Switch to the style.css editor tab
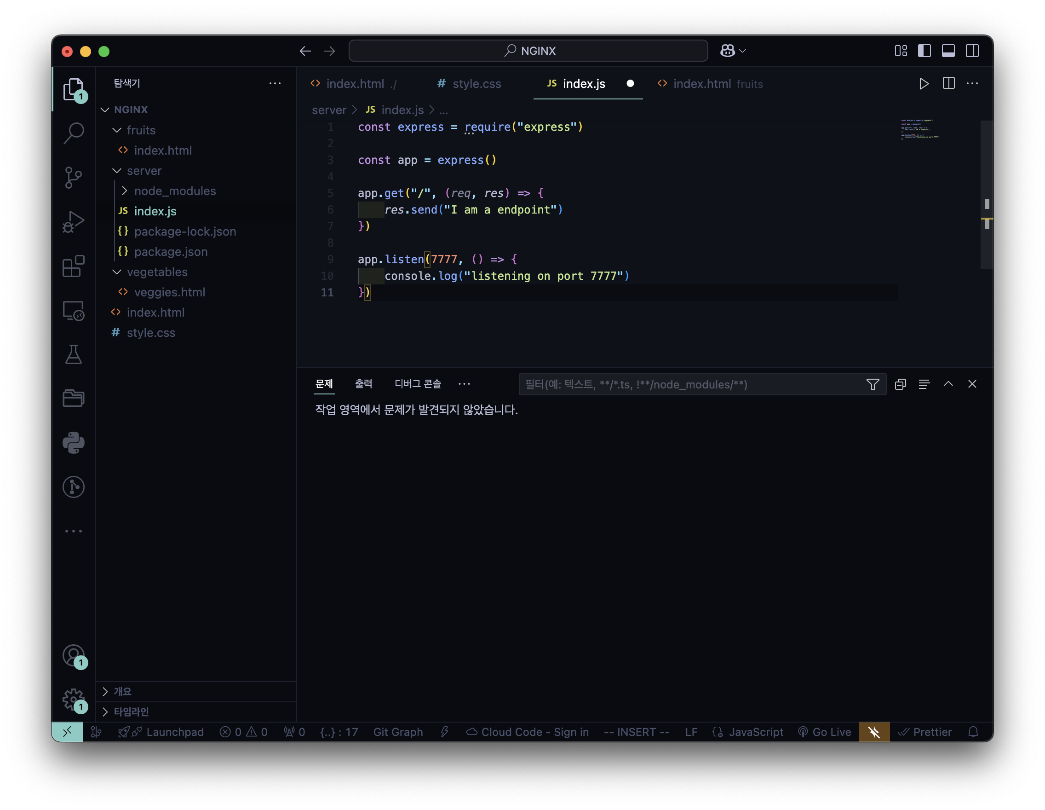 click(x=476, y=84)
